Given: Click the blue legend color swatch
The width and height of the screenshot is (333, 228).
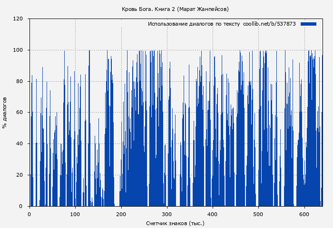Looking at the screenshot, I should pyautogui.click(x=308, y=24).
